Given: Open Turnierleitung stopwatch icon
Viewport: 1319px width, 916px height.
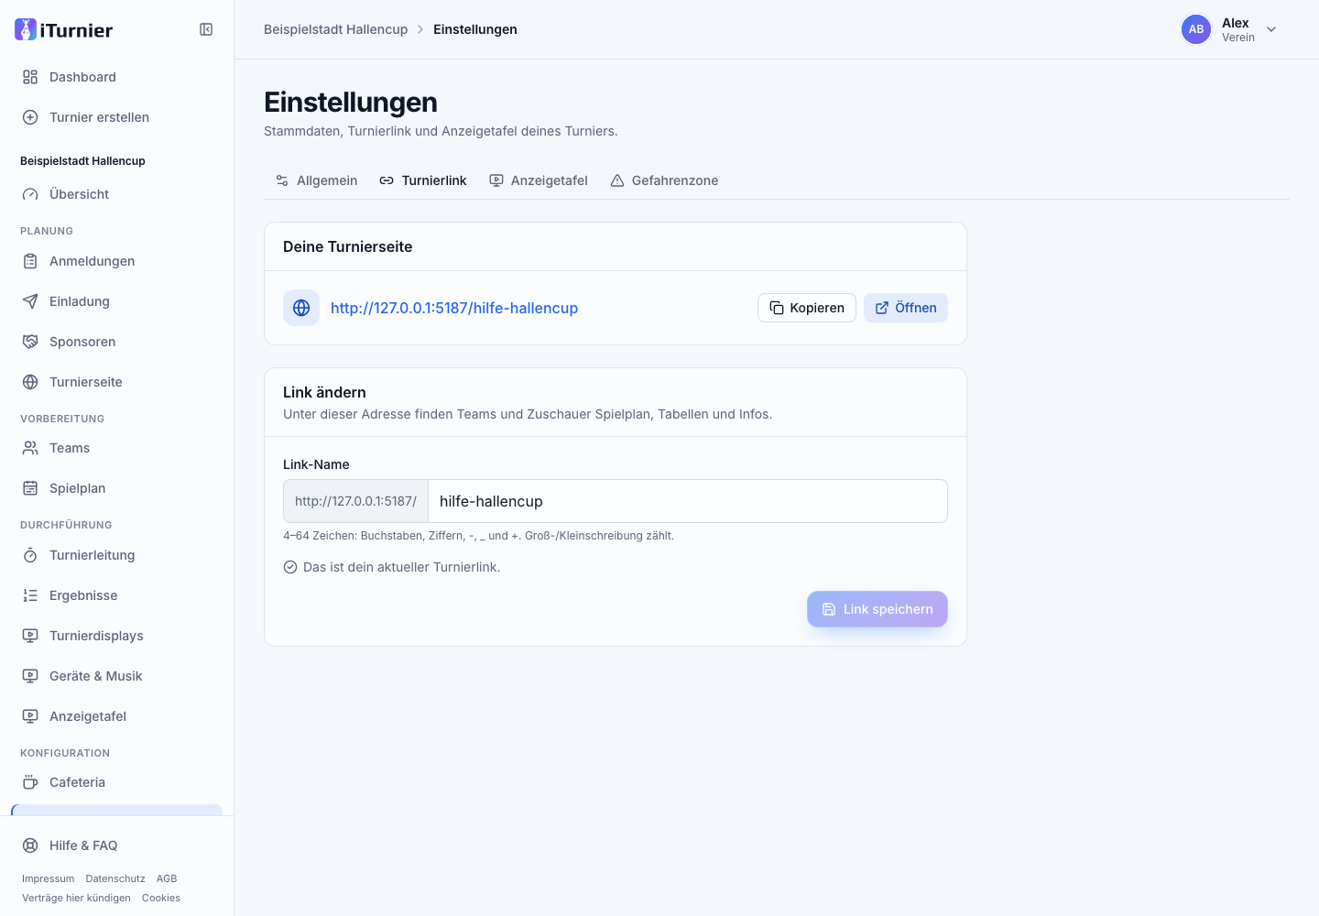Looking at the screenshot, I should [30, 555].
